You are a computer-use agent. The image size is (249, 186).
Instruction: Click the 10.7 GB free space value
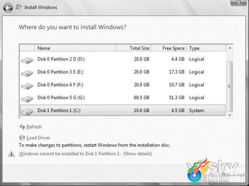coord(177,85)
